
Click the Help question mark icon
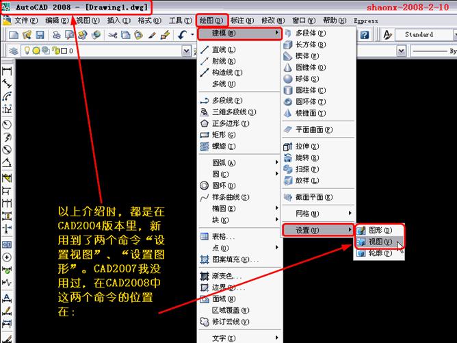(365, 35)
